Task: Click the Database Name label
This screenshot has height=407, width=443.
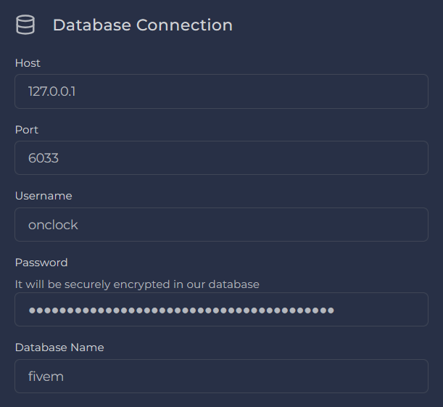Action: point(59,348)
